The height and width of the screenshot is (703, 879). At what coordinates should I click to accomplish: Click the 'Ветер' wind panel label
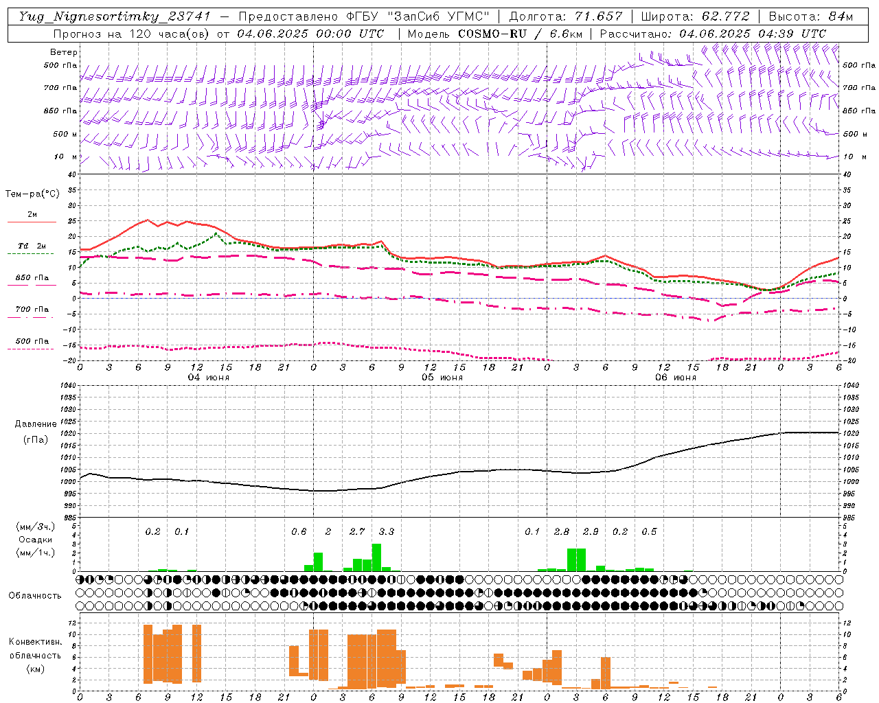[x=64, y=52]
